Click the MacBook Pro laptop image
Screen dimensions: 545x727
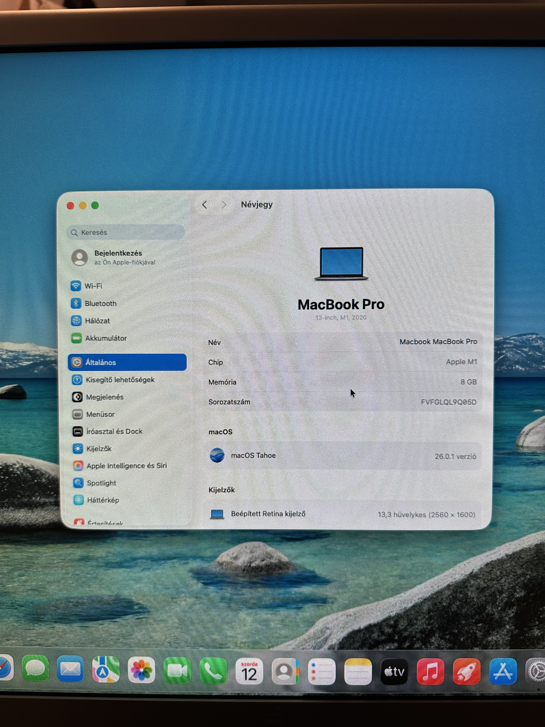pos(342,264)
